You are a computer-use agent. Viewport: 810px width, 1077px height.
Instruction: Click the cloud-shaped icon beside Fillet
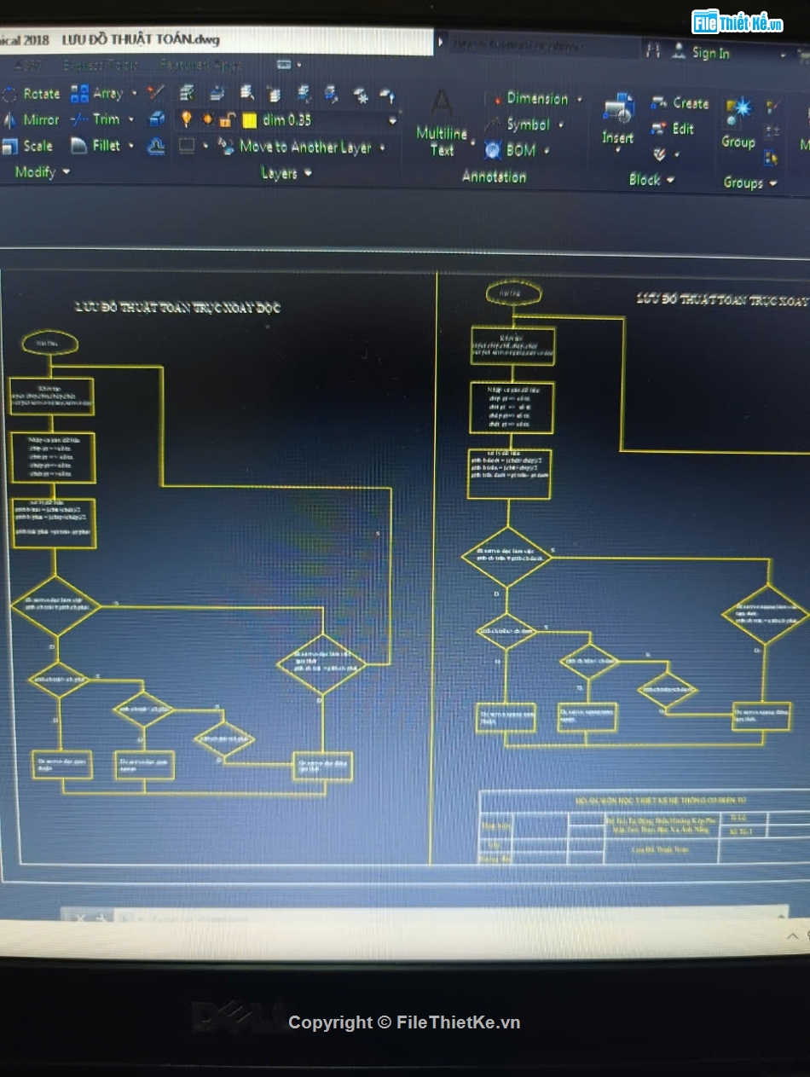pos(156,146)
